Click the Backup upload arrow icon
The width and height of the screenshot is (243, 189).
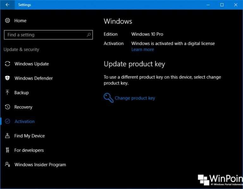8,92
